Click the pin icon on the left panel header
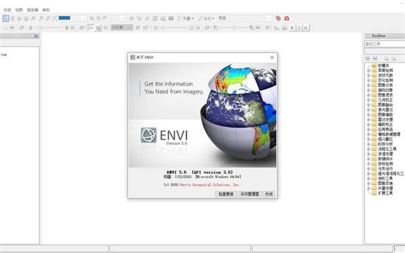 click(x=36, y=36)
